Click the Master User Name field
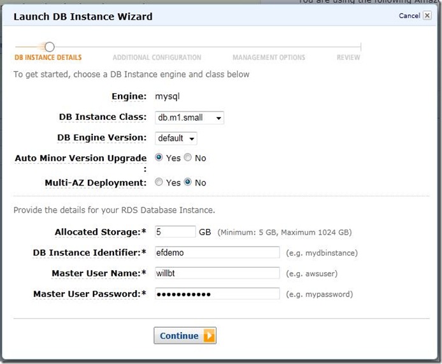The height and width of the screenshot is (364, 442). 217,273
